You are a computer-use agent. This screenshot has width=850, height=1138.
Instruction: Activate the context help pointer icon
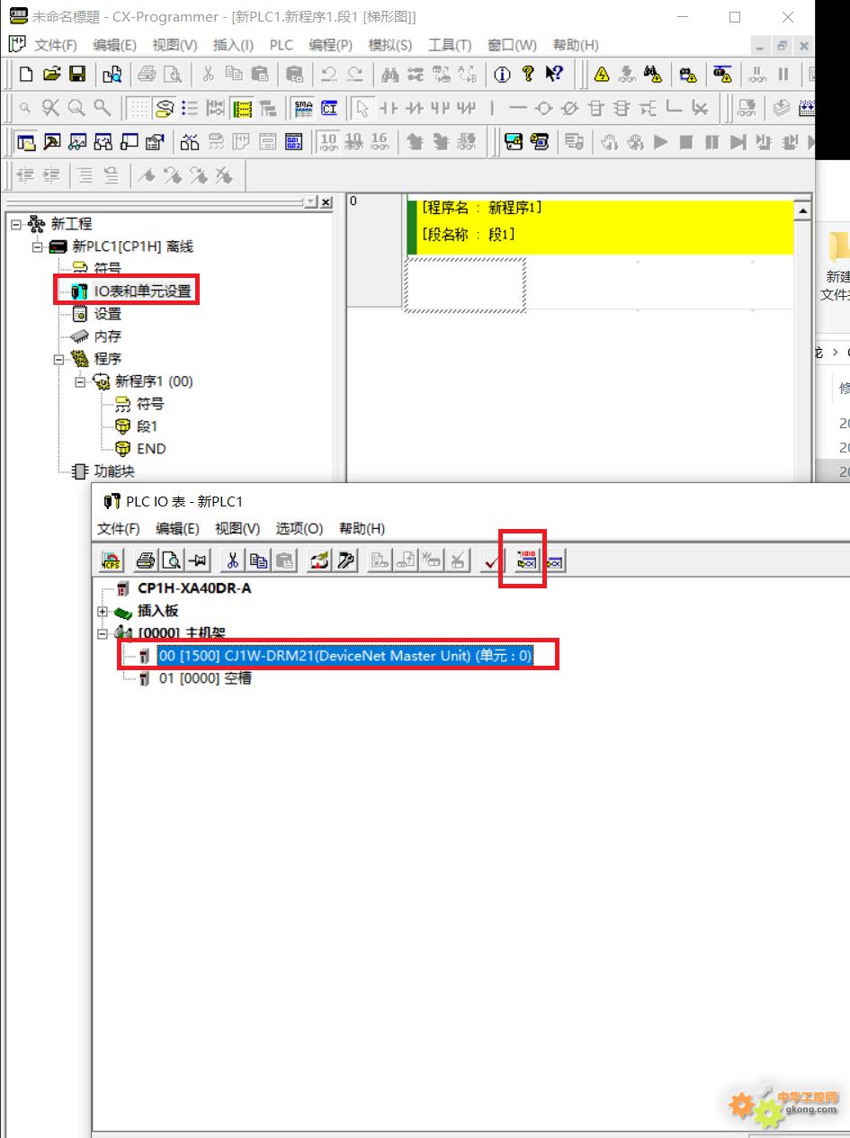pos(554,75)
